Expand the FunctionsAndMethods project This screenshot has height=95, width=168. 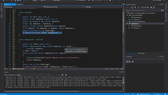coord(127,22)
